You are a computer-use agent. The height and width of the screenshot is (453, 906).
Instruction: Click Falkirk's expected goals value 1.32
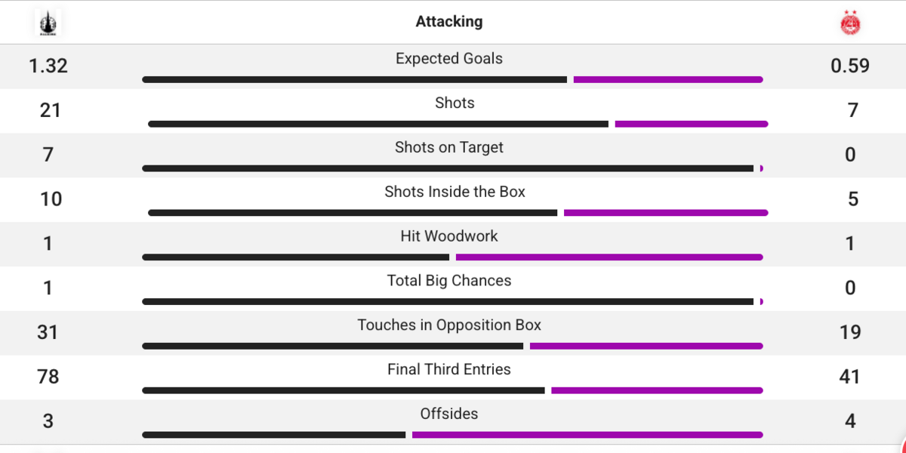pos(48,66)
